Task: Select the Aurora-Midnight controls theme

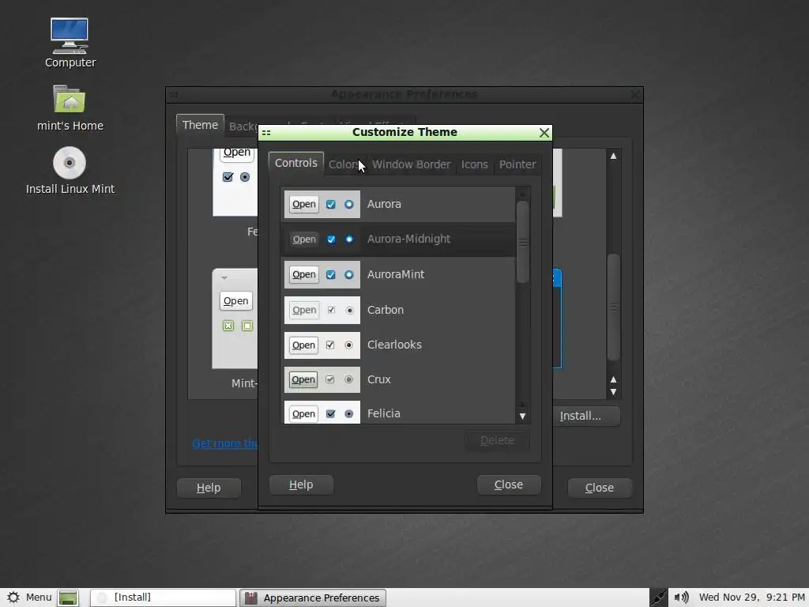Action: pos(397,239)
